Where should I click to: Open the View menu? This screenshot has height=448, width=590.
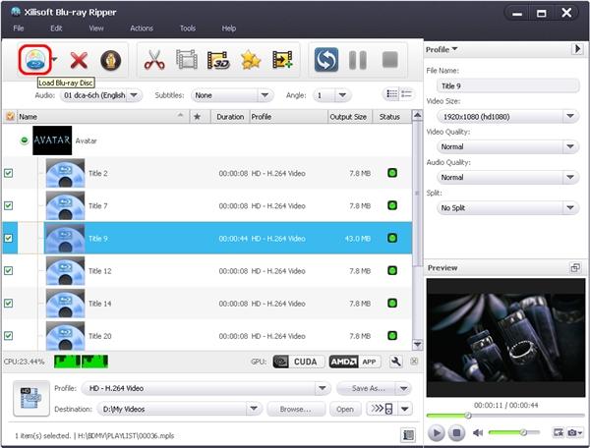pos(96,28)
